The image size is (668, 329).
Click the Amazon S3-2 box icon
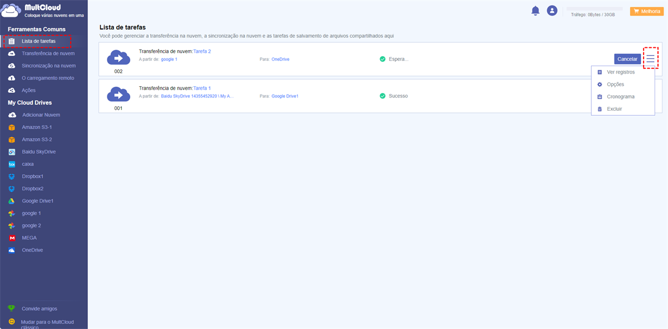11,139
